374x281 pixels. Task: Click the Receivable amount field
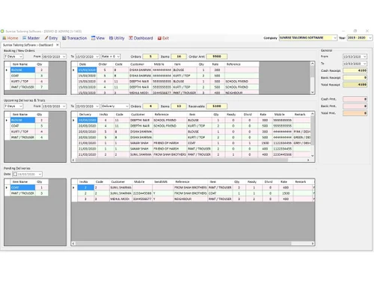pos(217,106)
